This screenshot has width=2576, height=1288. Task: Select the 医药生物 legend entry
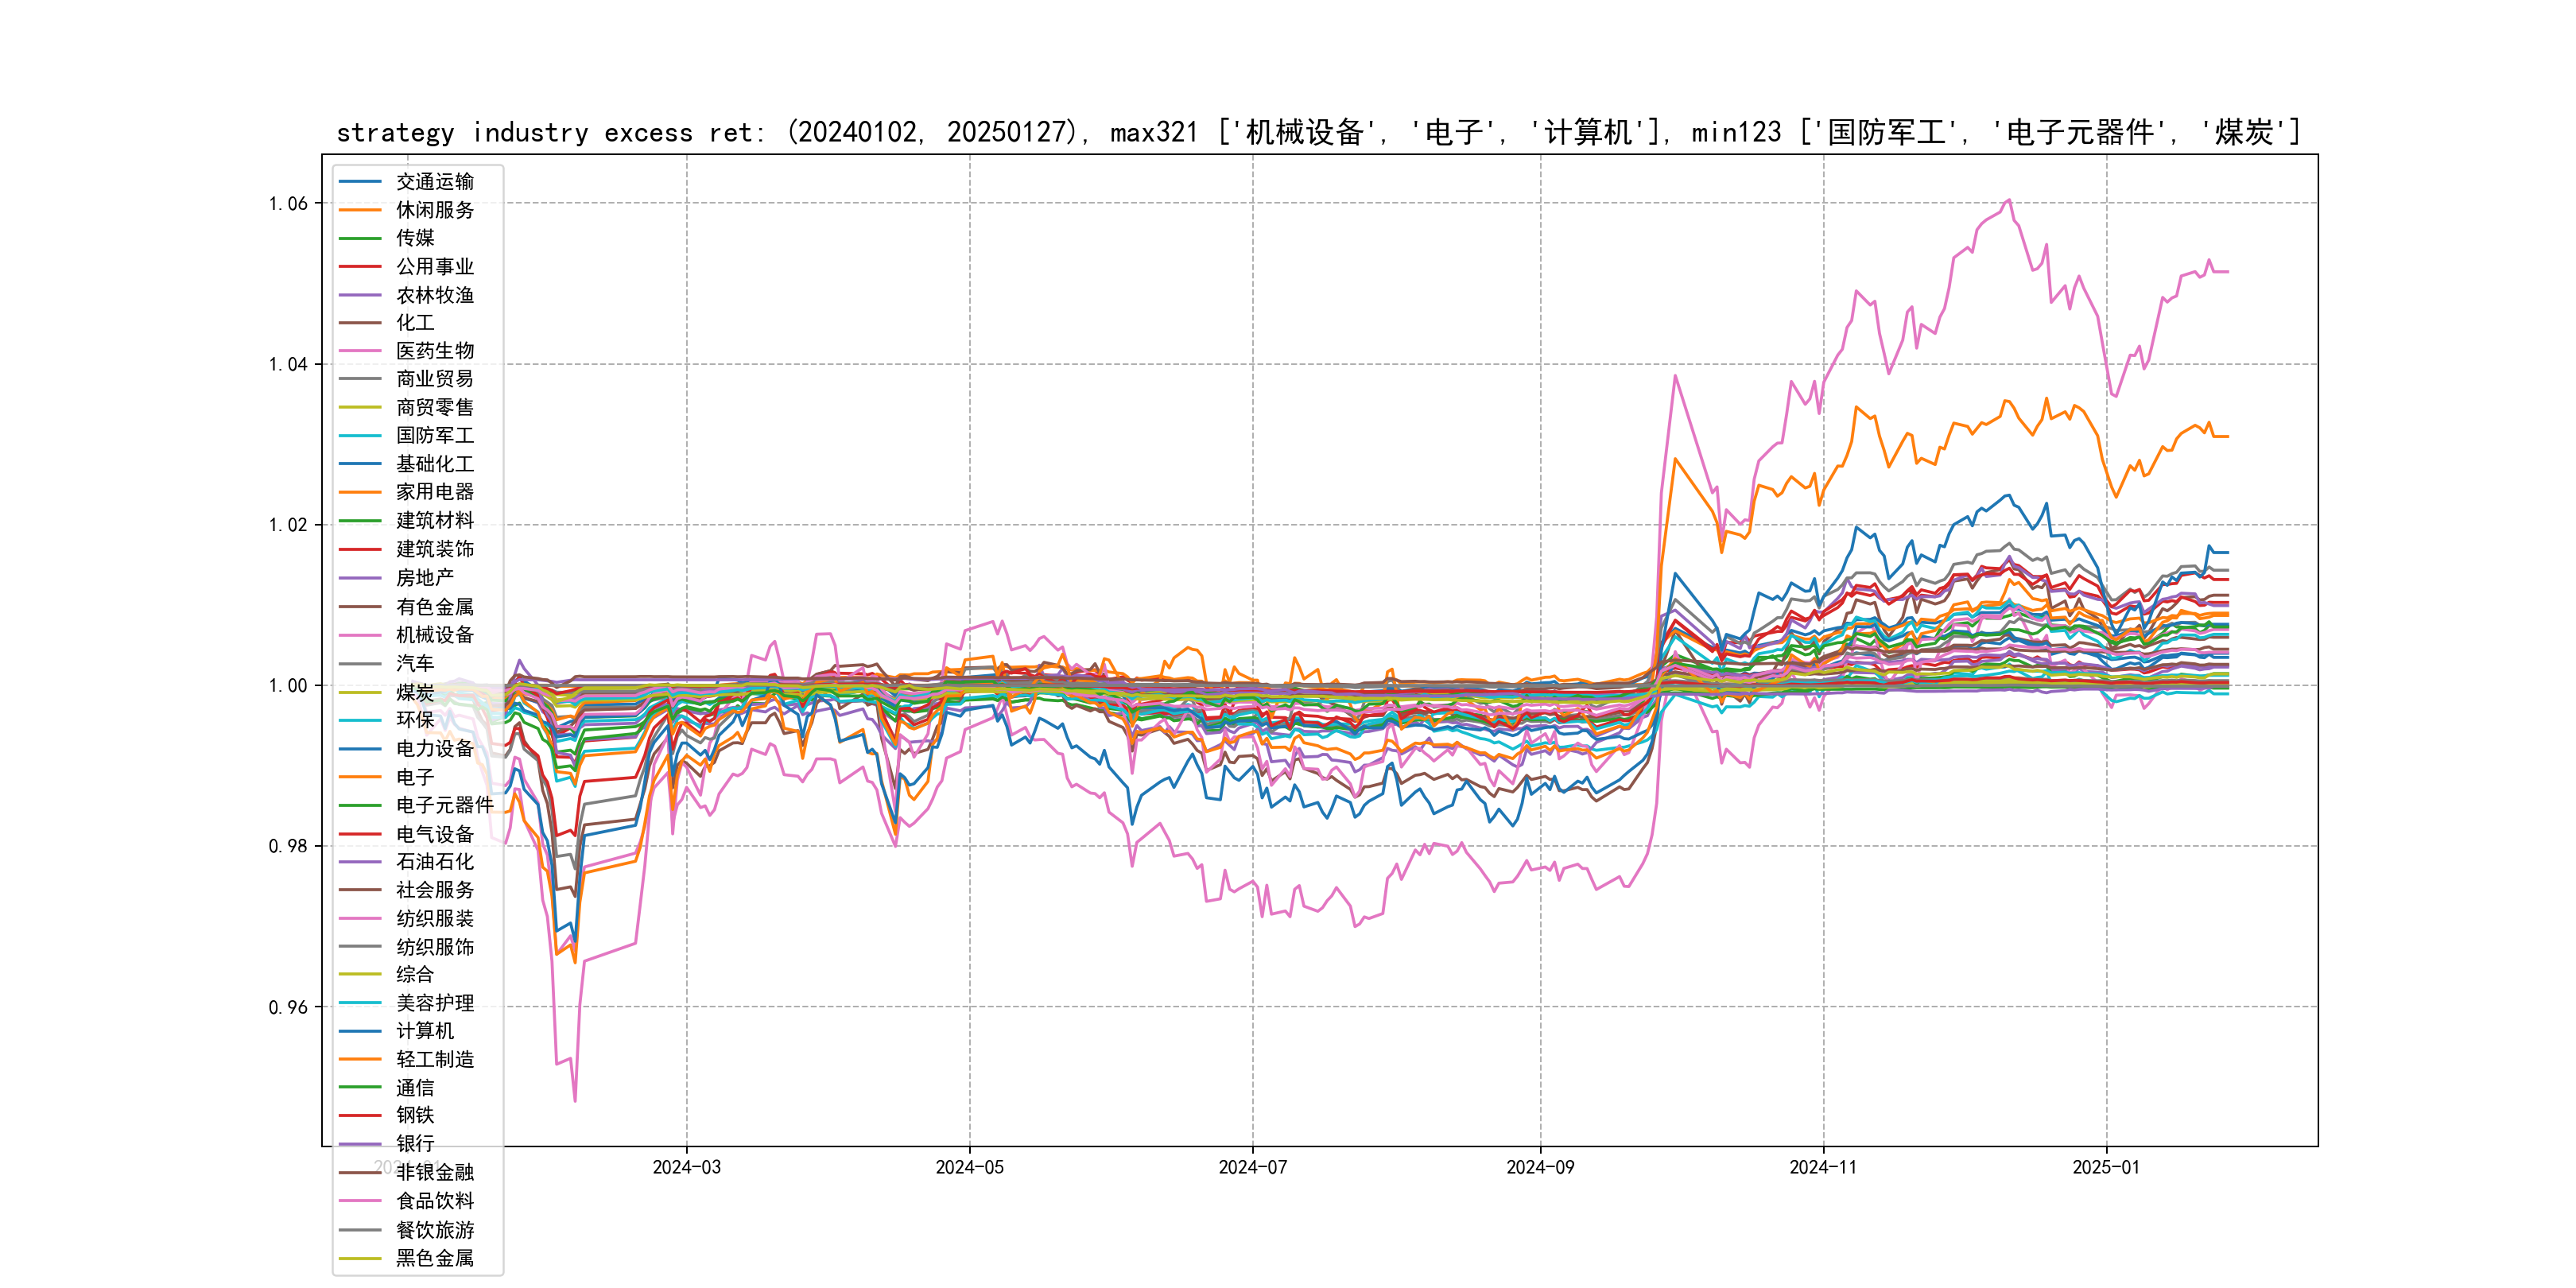tap(434, 351)
